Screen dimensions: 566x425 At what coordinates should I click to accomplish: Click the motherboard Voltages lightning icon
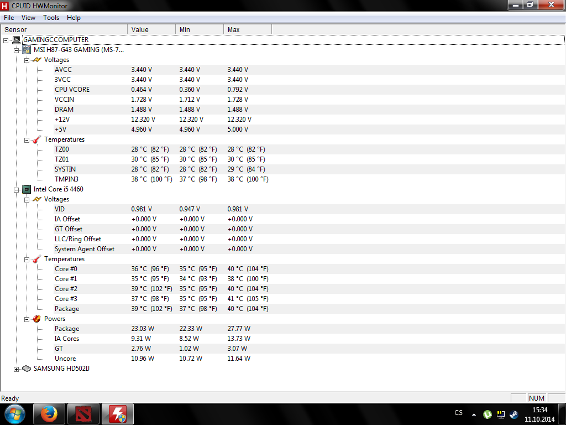(x=37, y=60)
